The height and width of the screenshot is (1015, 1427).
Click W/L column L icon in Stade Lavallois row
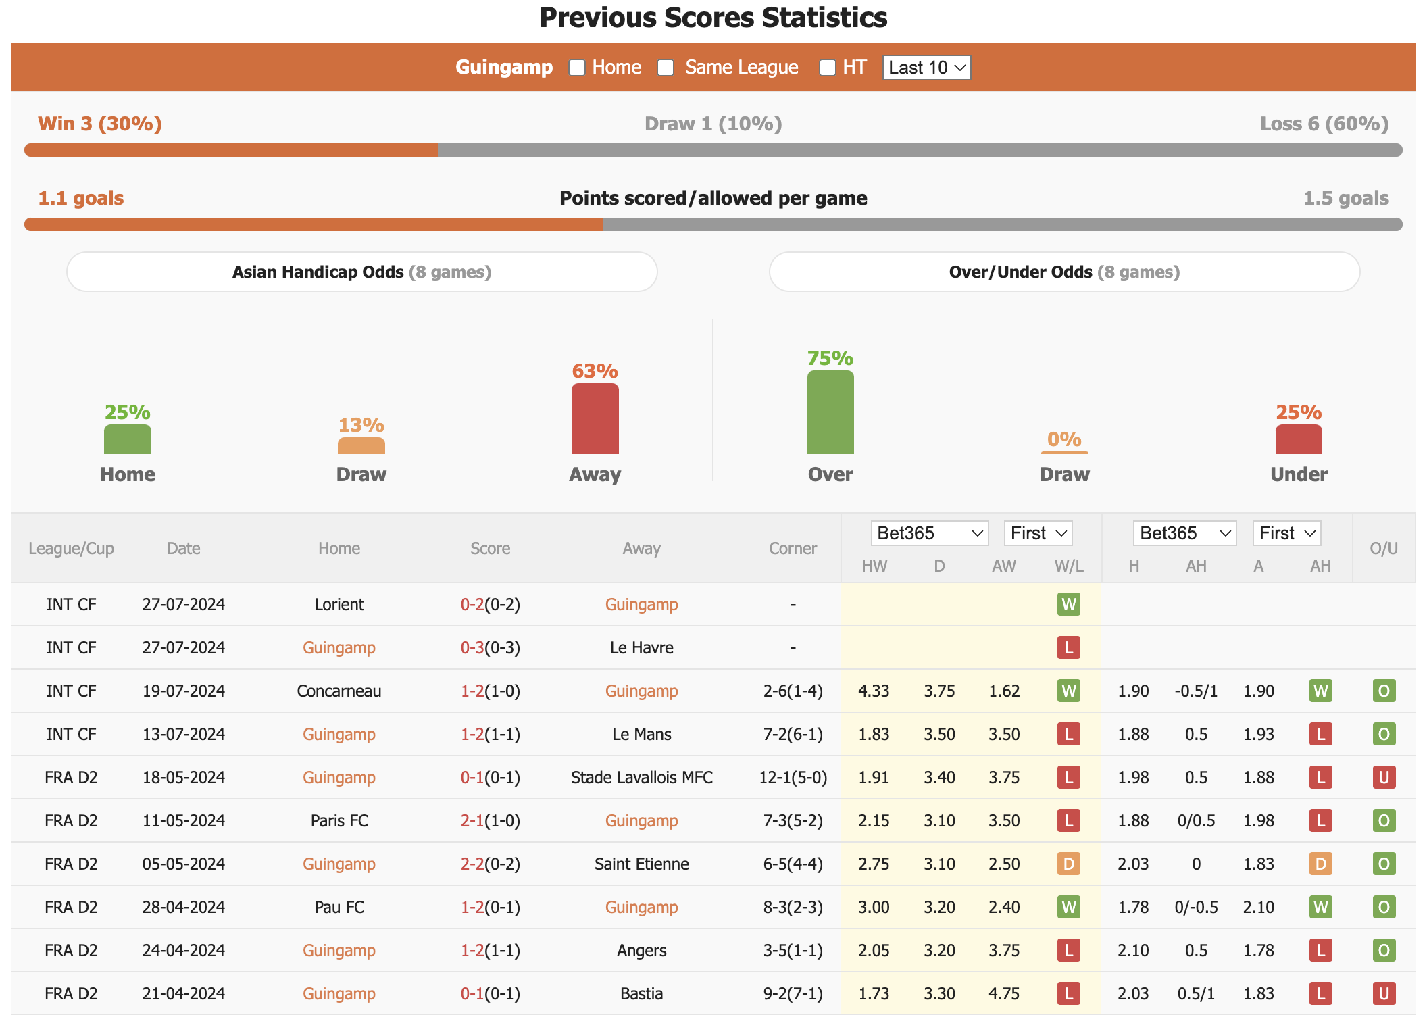click(x=1069, y=777)
